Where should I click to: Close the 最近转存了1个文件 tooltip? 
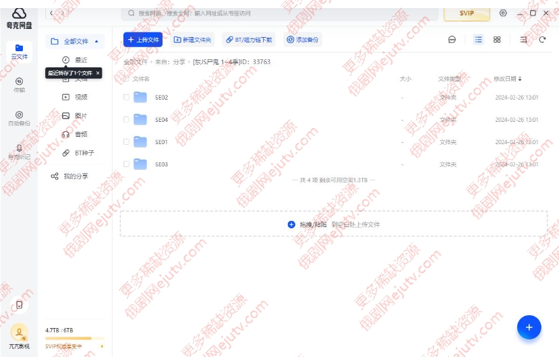[x=98, y=73]
